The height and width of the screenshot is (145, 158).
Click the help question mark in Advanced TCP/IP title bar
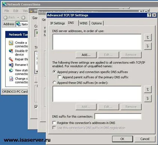pyautogui.click(x=149, y=15)
